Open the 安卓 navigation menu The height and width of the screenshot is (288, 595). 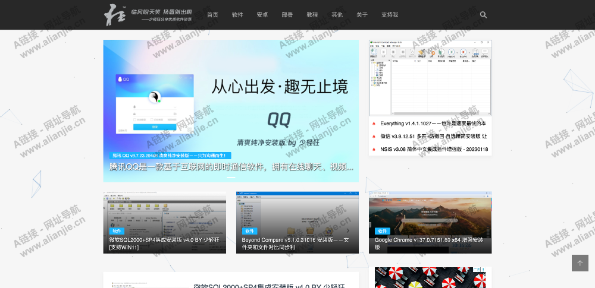tap(262, 15)
